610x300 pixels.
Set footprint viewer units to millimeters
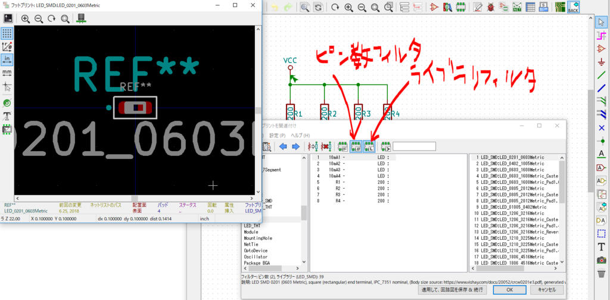pyautogui.click(x=7, y=73)
